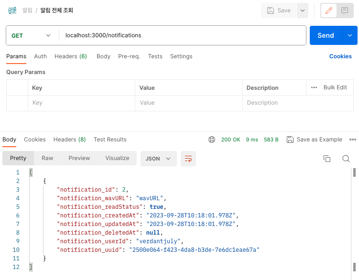
Task: Open the Settings tab
Action: click(181, 56)
